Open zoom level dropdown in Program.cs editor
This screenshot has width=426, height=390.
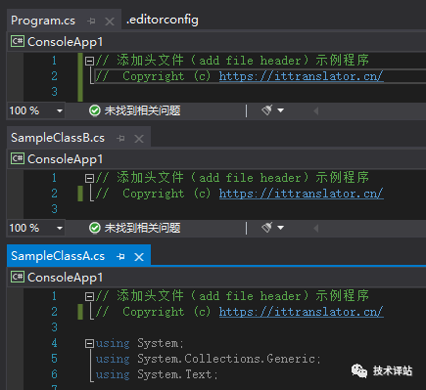[x=60, y=110]
